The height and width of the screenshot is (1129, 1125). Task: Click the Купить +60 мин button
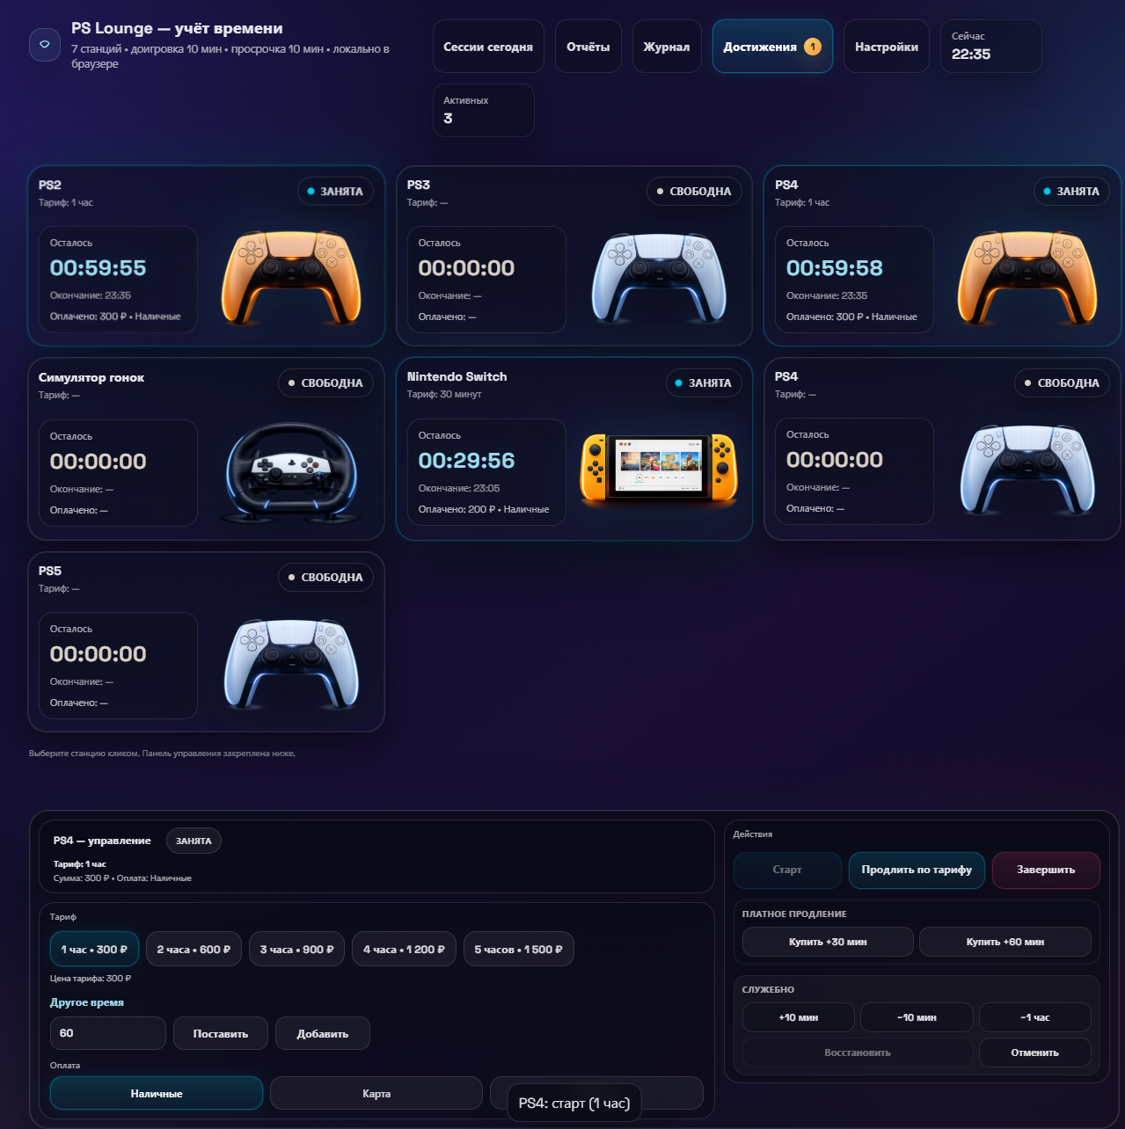tap(1005, 942)
